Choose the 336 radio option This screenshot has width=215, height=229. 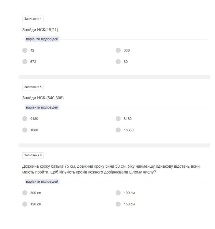tap(118, 50)
